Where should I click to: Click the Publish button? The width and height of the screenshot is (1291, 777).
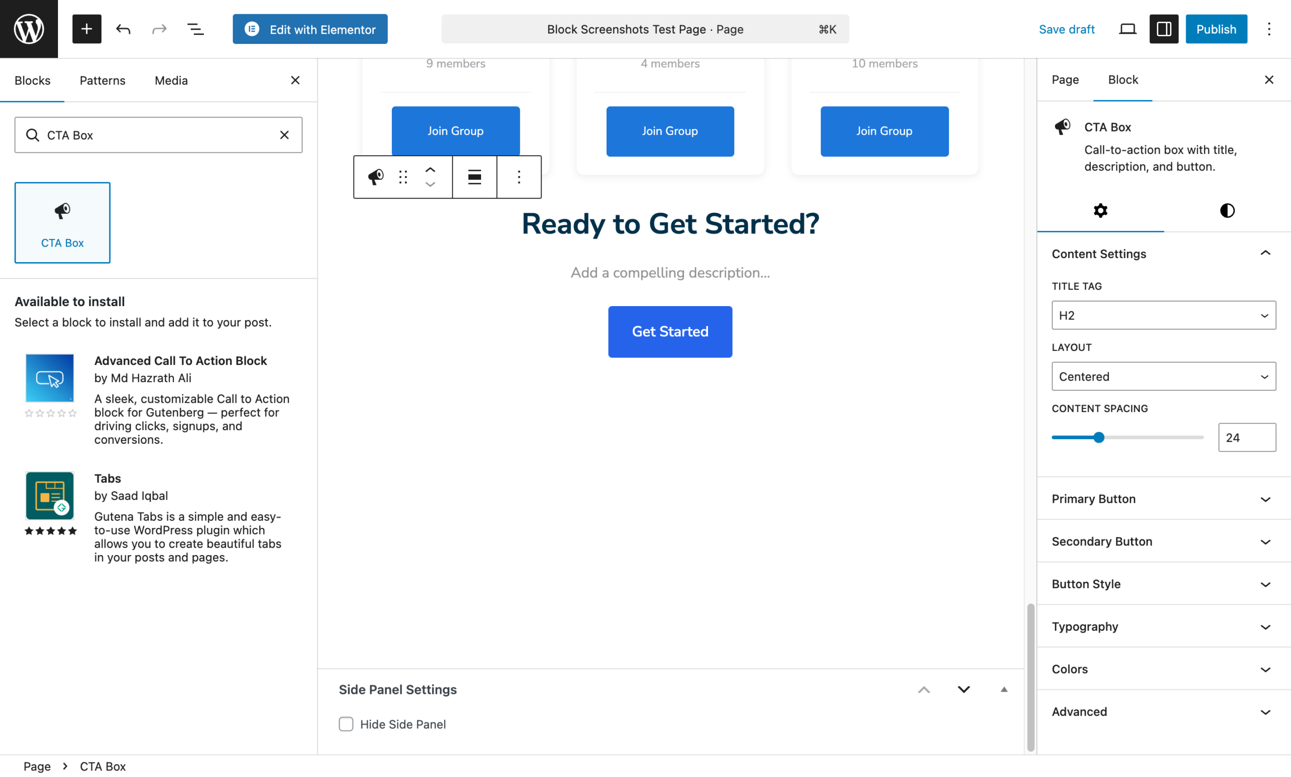[1216, 29]
